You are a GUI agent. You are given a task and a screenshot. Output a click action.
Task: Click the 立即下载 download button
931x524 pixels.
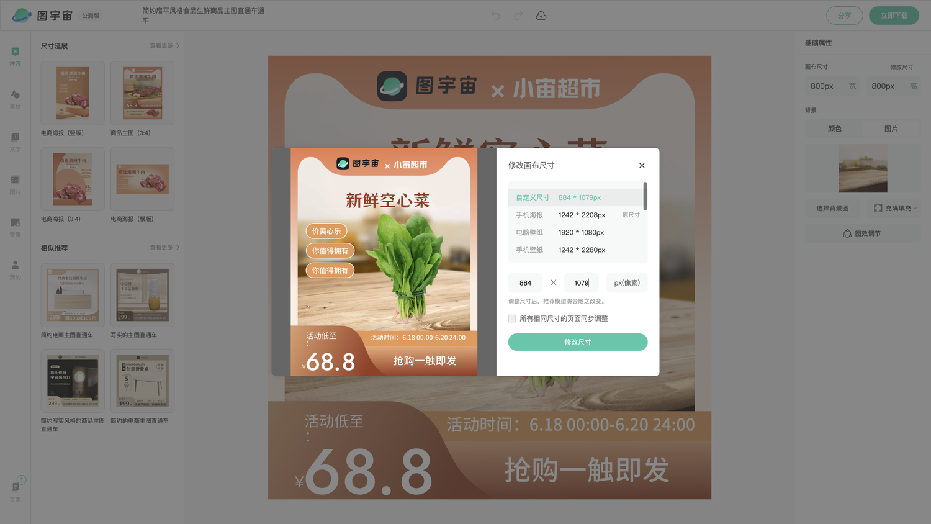[894, 16]
